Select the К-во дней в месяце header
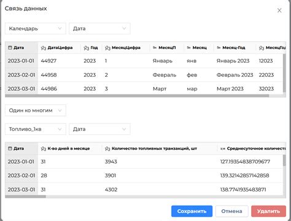This screenshot has height=221, width=291. (70, 149)
